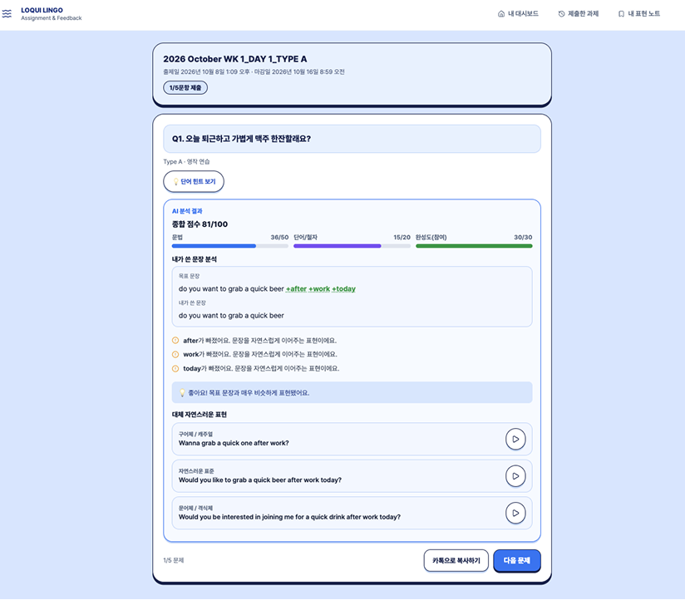Click the missing word '+after' in target sentence
The width and height of the screenshot is (685, 600).
coord(296,288)
